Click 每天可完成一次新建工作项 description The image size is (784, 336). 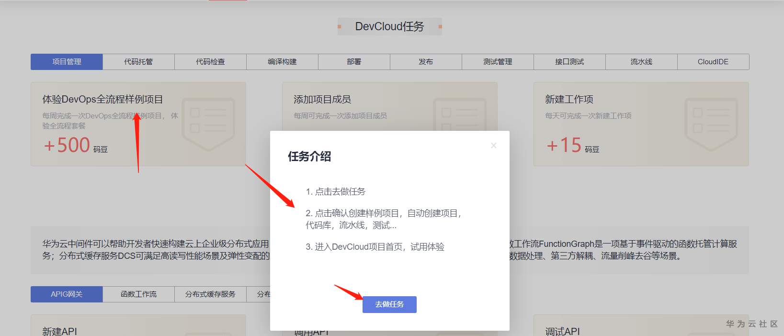click(x=588, y=116)
